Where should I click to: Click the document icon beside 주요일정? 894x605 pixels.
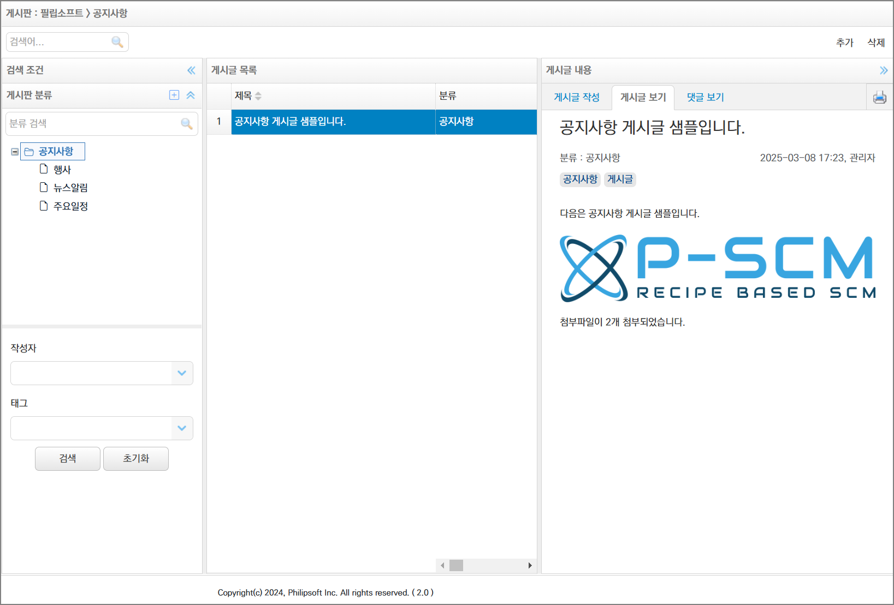(x=44, y=206)
